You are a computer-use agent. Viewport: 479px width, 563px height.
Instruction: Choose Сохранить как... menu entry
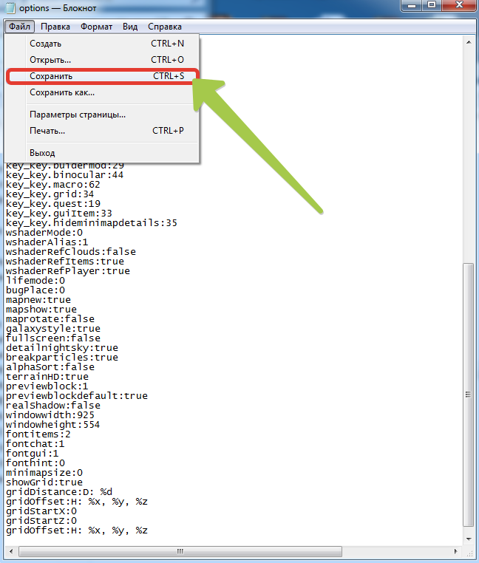(x=62, y=92)
